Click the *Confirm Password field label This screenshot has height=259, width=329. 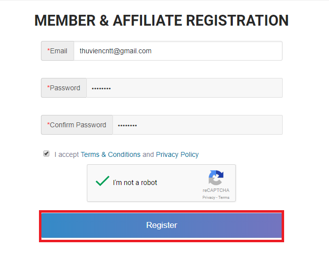coord(77,125)
